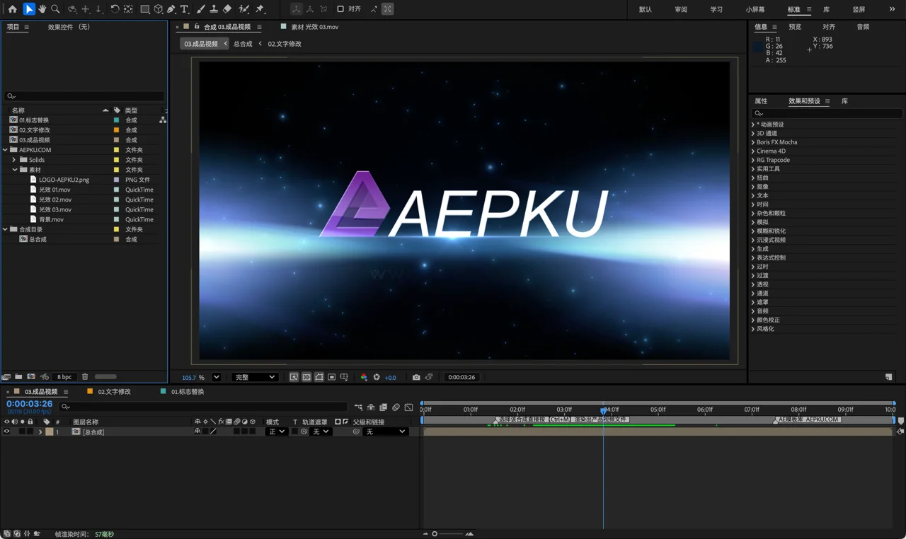Toggle frame blending for the timeline
Image resolution: width=906 pixels, height=539 pixels.
coord(384,407)
